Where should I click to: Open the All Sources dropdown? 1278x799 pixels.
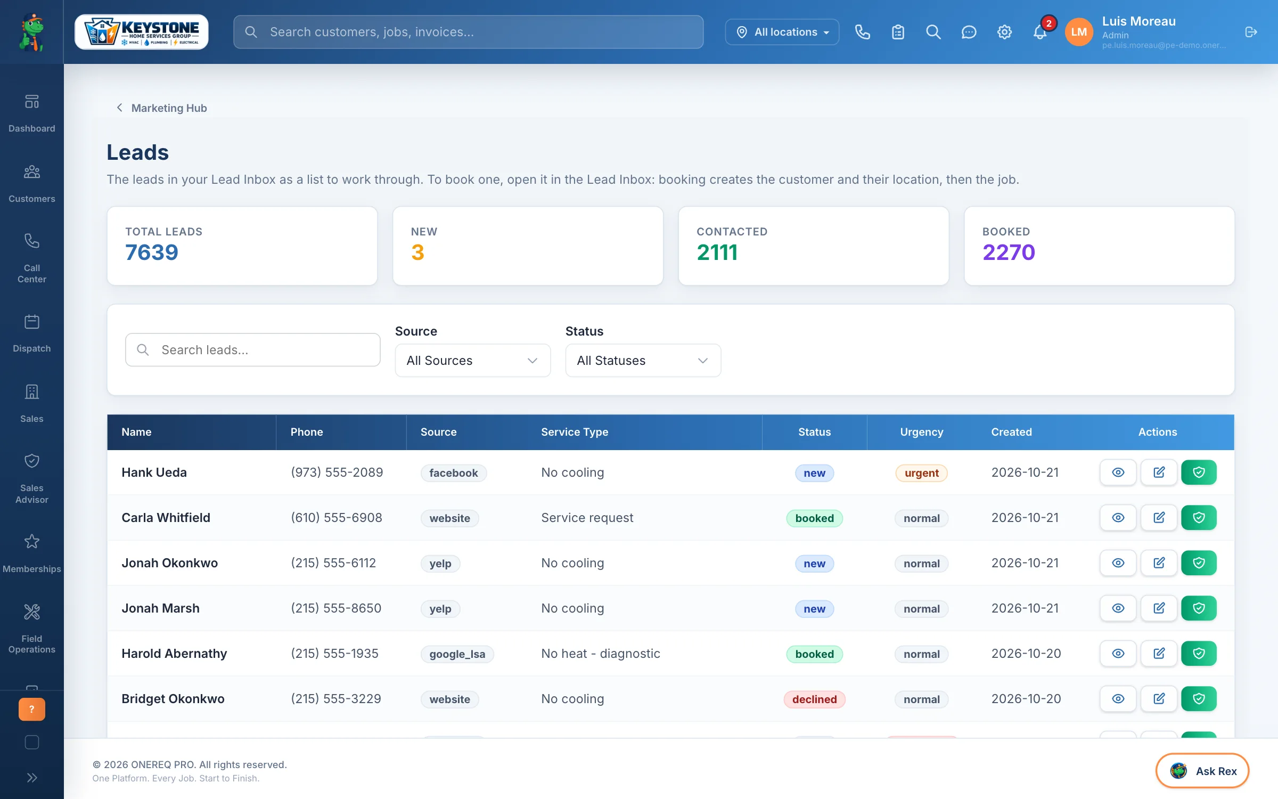[x=472, y=361]
